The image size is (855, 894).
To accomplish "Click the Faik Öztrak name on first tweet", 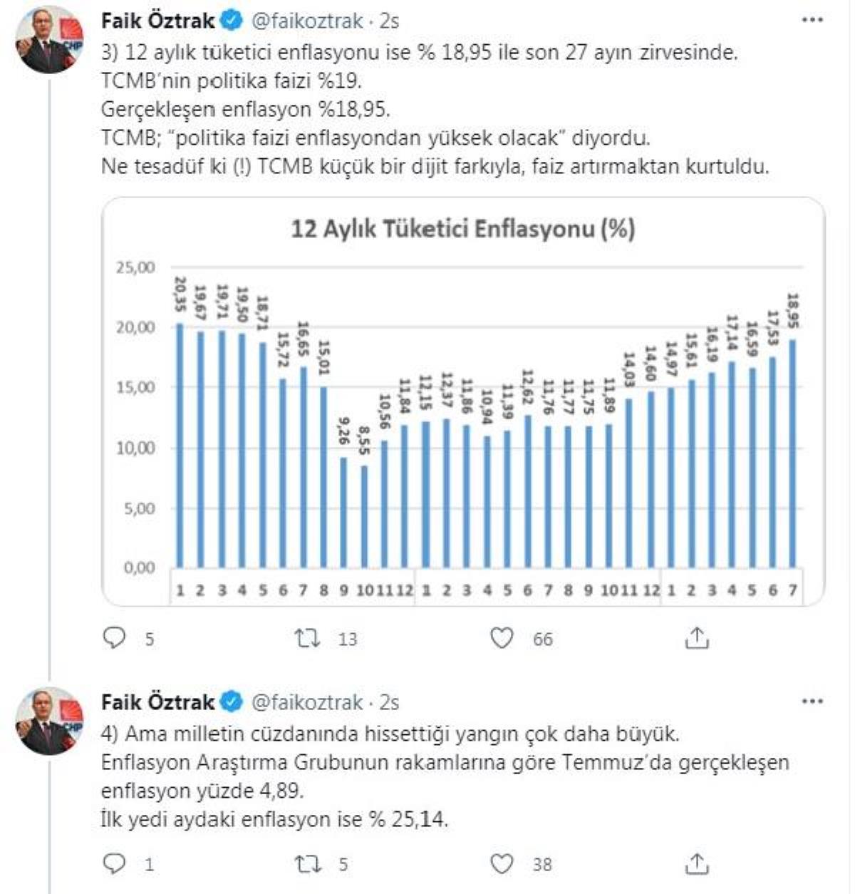I will 157,21.
